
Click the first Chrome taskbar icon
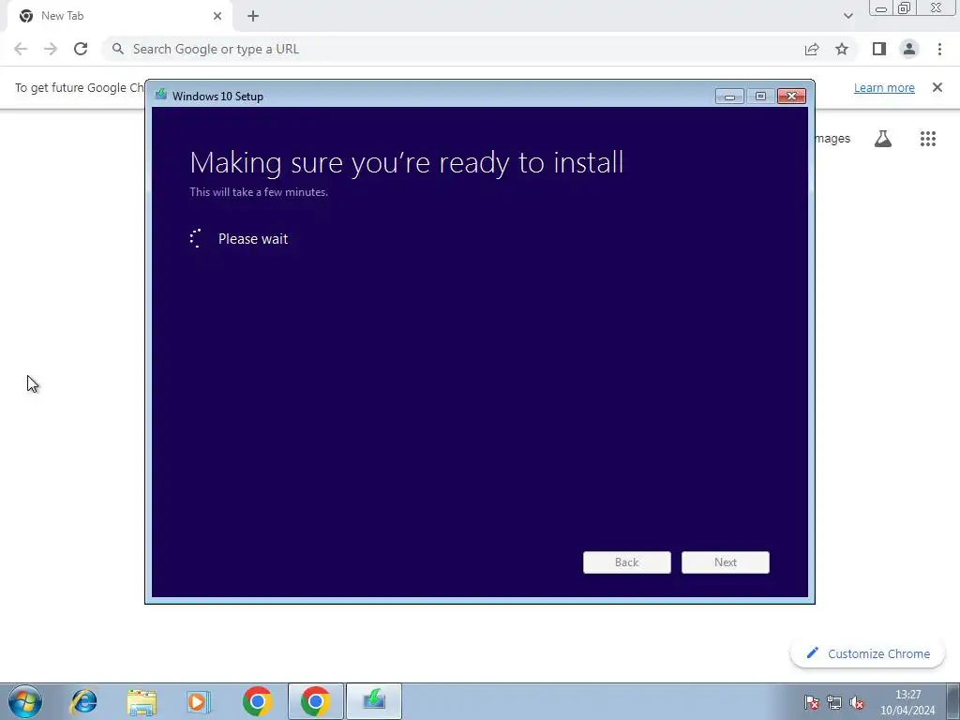click(x=257, y=701)
